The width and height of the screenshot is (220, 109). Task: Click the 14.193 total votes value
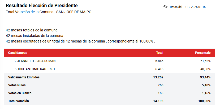click(158, 101)
